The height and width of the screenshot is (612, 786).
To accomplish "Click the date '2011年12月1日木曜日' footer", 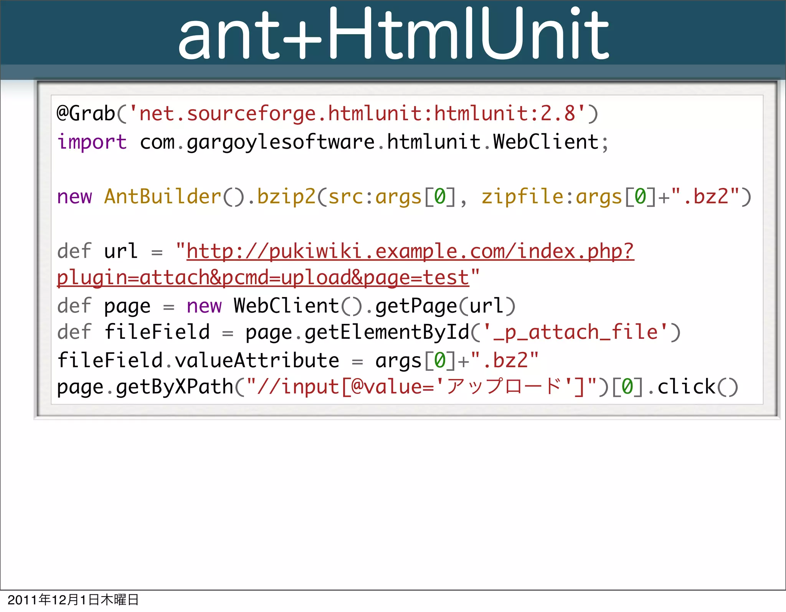I will coord(73,600).
